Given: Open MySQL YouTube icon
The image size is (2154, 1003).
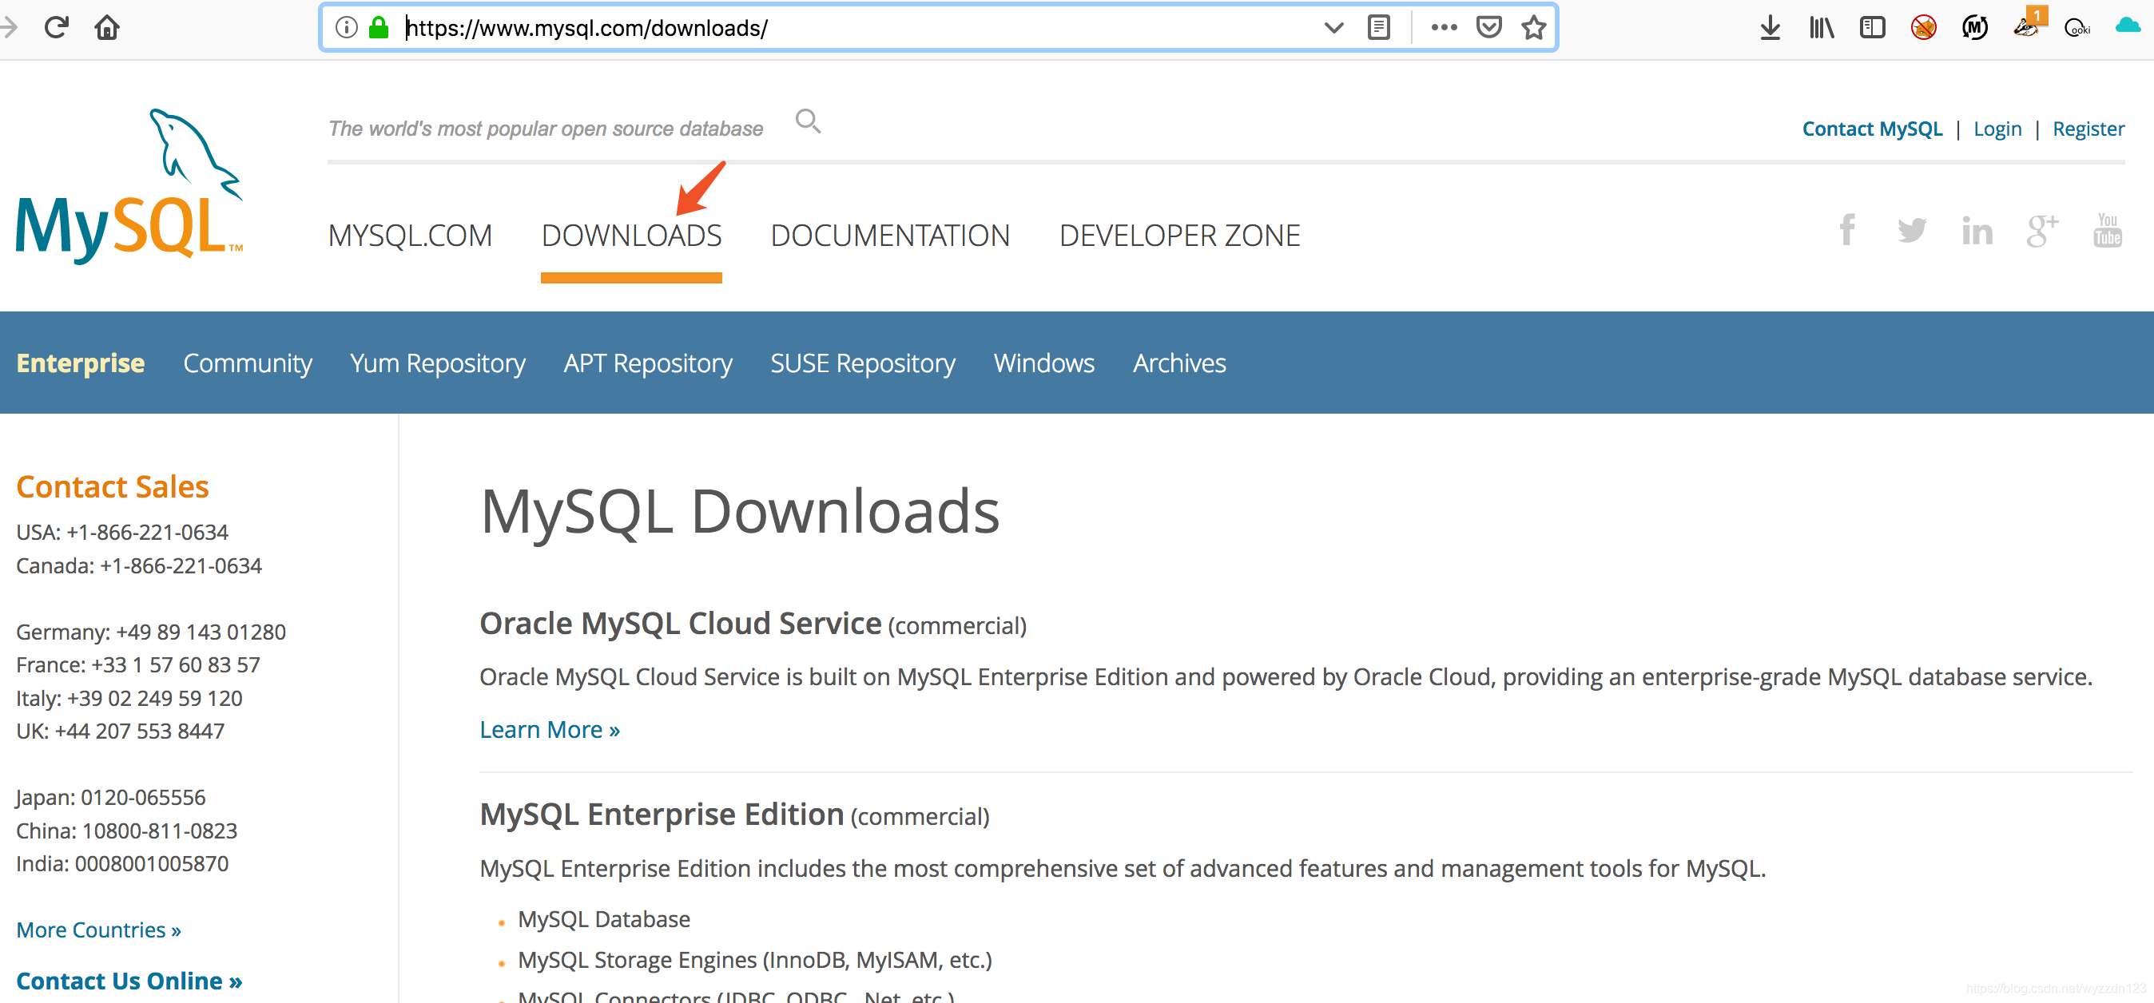Looking at the screenshot, I should [2107, 230].
